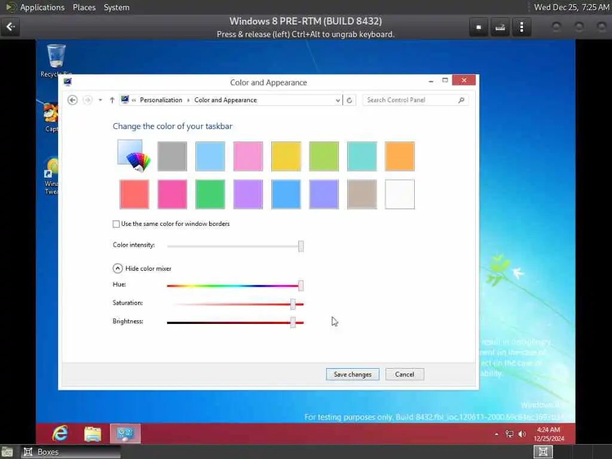Click the Personalization breadcrumb
612x459 pixels.
click(161, 100)
